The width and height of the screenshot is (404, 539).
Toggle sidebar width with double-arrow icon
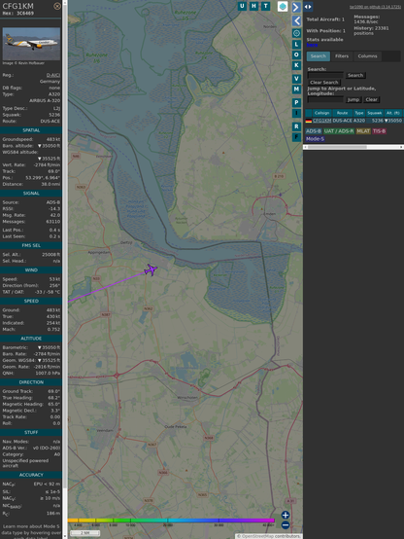(x=308, y=7)
